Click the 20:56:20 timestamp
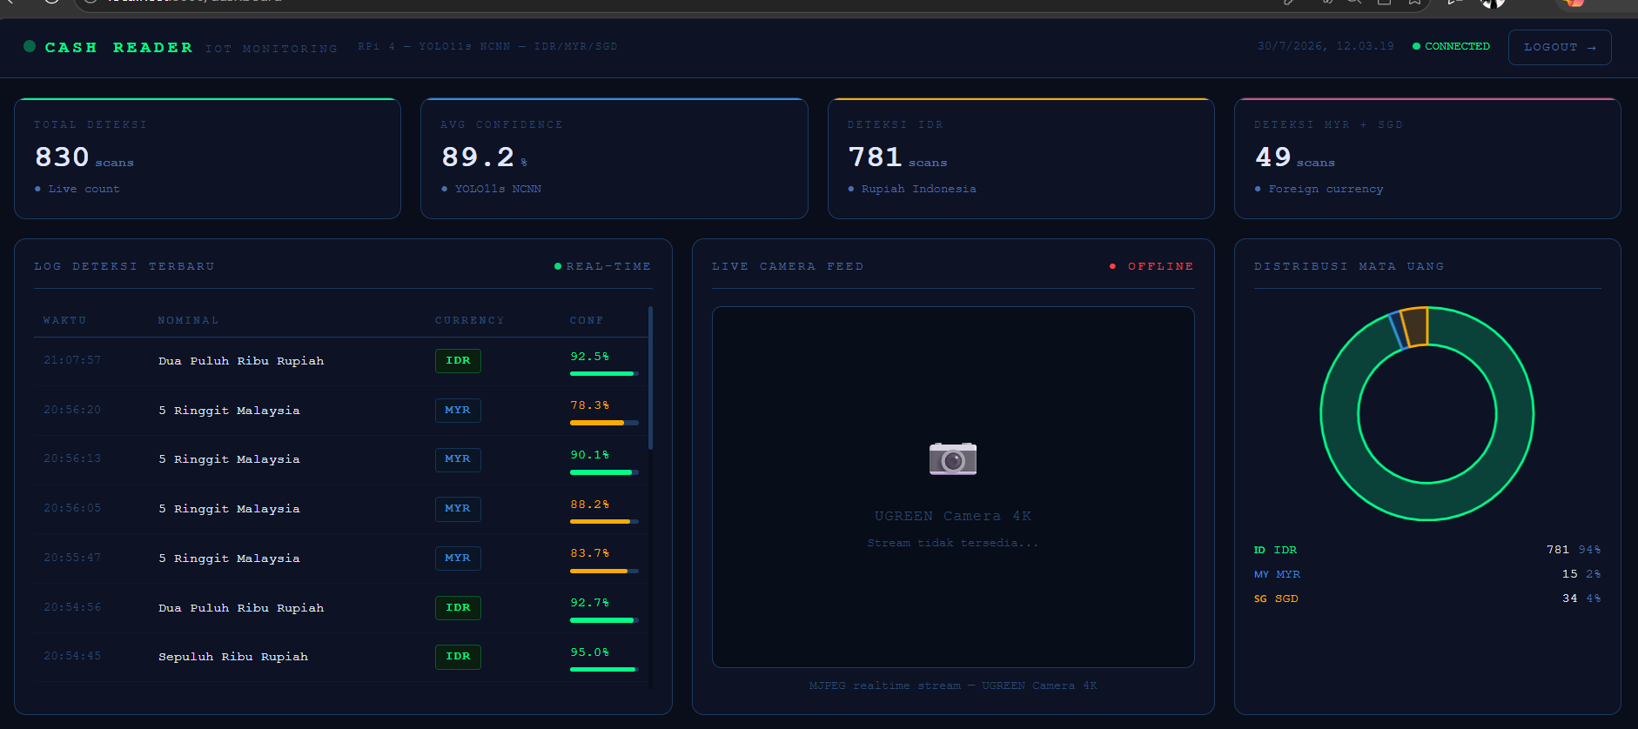 tap(72, 410)
